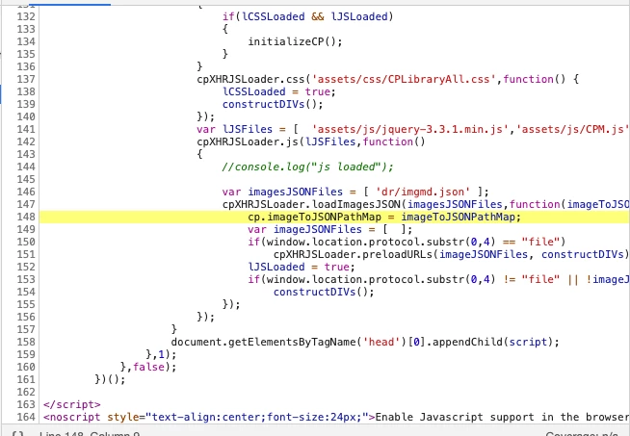Click line number 134 in the gutter
This screenshot has height=436, width=630.
[26, 41]
